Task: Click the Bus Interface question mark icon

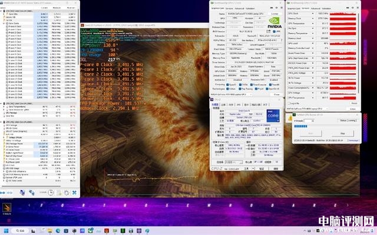Action: tap(281, 40)
